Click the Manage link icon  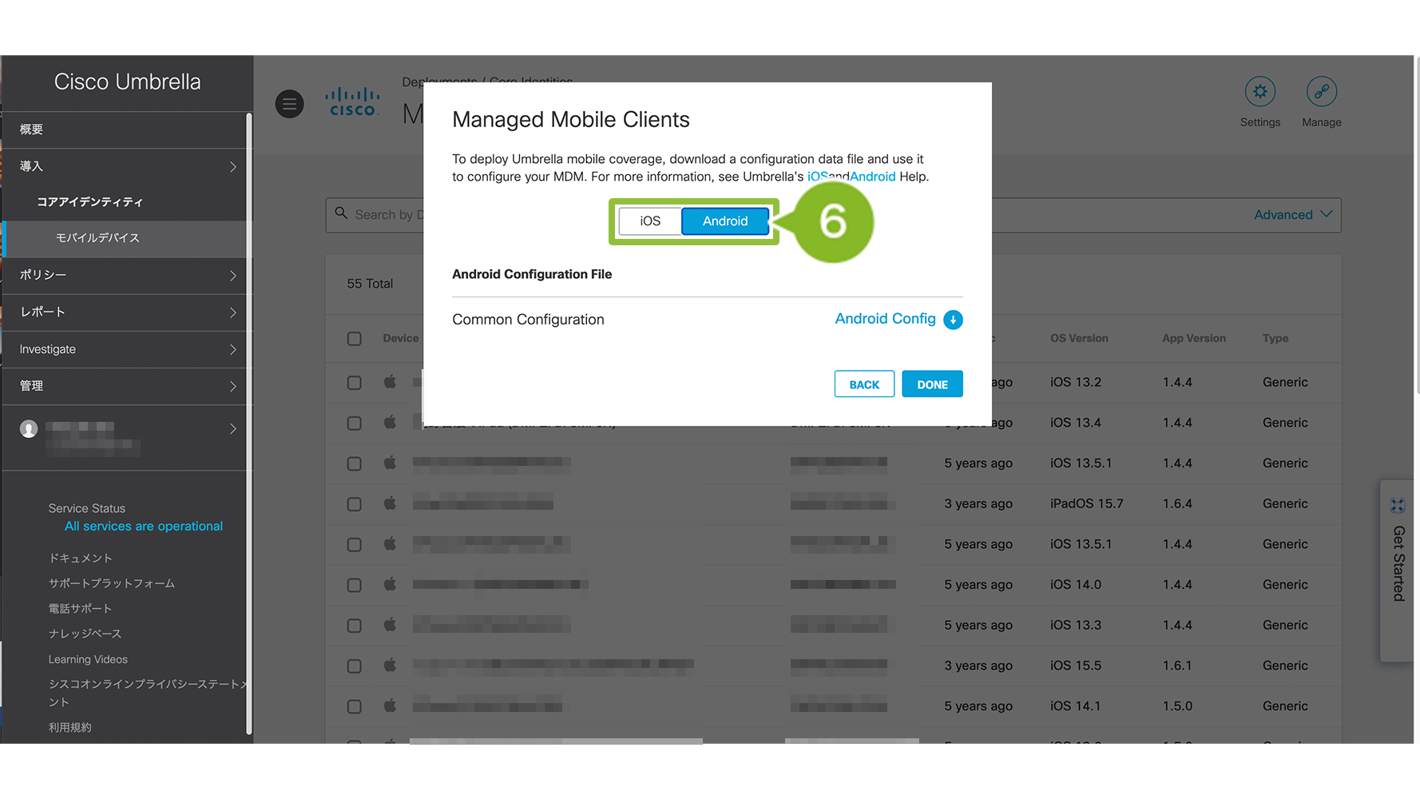(1321, 92)
